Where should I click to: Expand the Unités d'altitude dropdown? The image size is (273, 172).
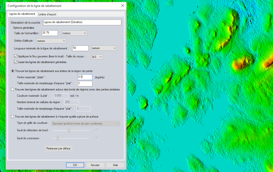[51, 41]
